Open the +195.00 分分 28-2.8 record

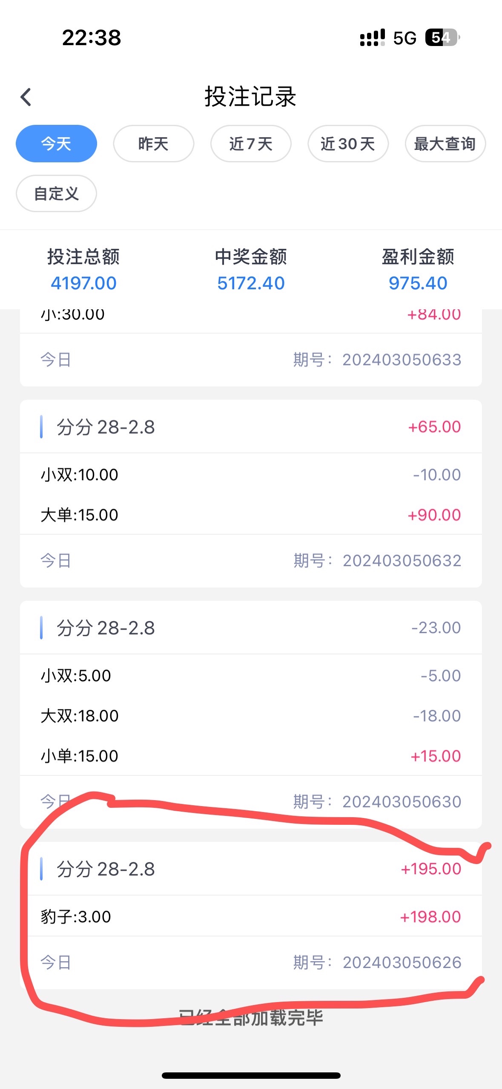coord(251,869)
